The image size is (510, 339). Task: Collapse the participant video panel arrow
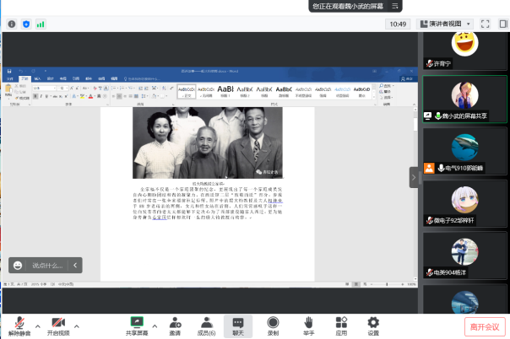click(414, 177)
